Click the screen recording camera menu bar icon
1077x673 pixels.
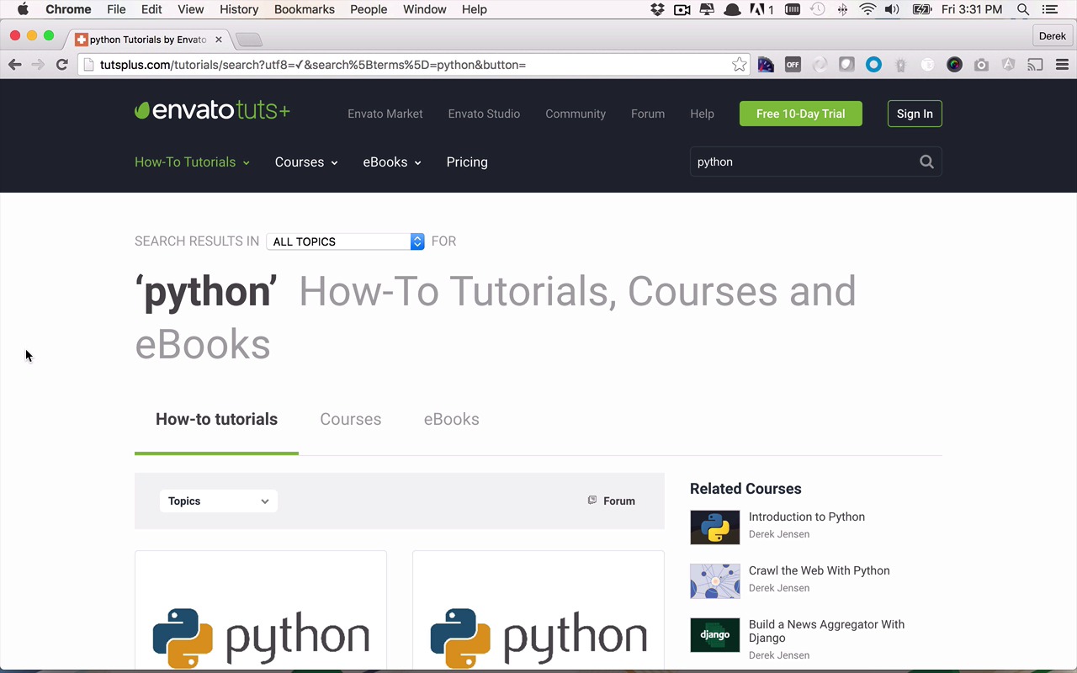tap(682, 9)
